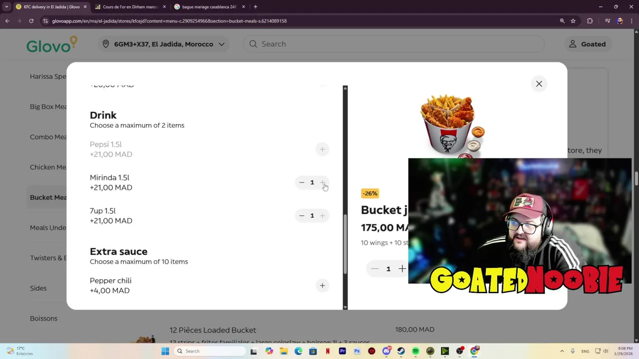Select the Big Box Meals category

[x=48, y=107]
